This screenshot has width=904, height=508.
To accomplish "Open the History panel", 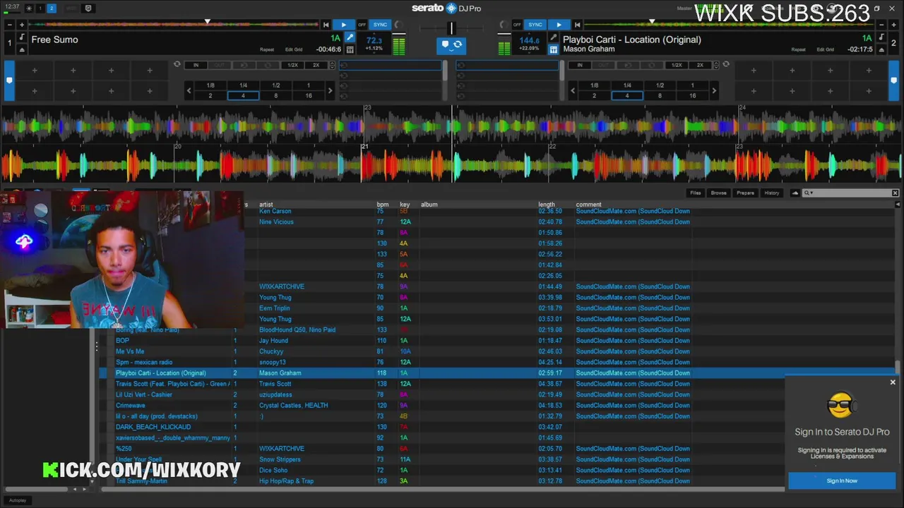I will 772,193.
